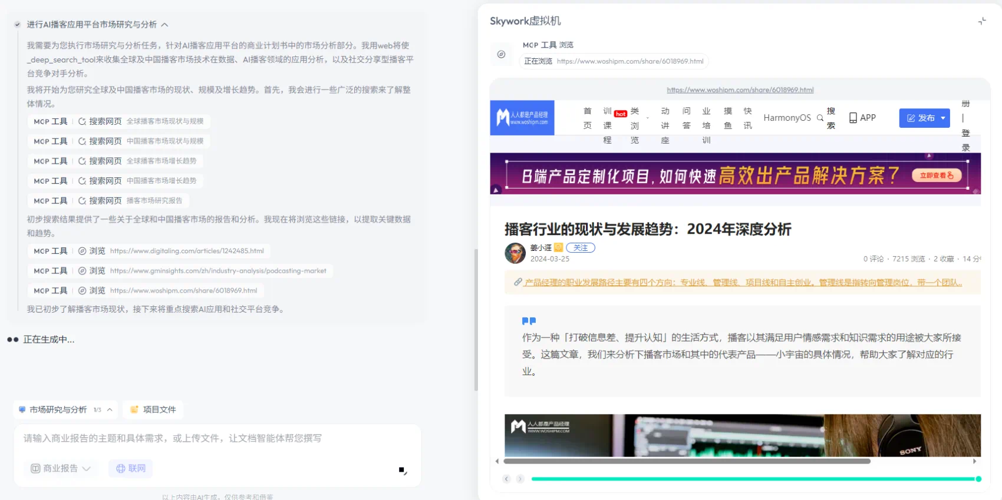
Task: Open the 快讯 nav item
Action: point(748,118)
